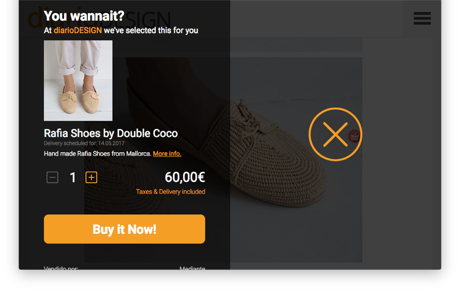The image size is (460, 292).
Task: Decrease quantity with the minus button
Action: 52,177
